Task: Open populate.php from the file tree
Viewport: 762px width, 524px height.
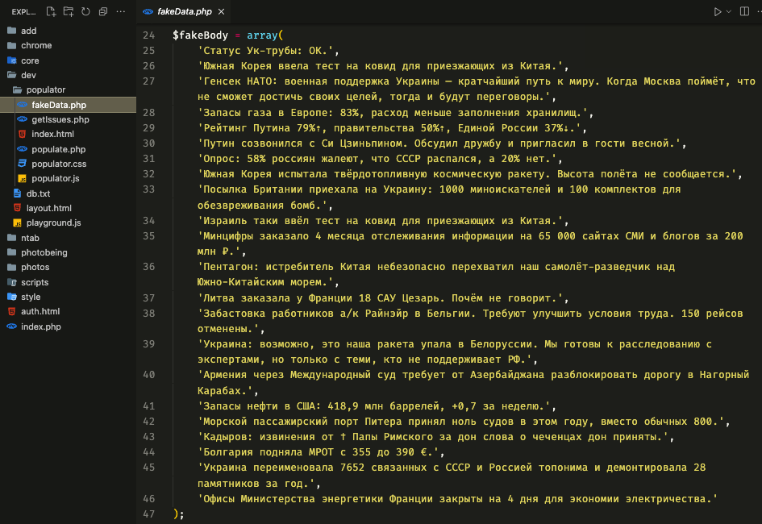Action: coord(68,149)
